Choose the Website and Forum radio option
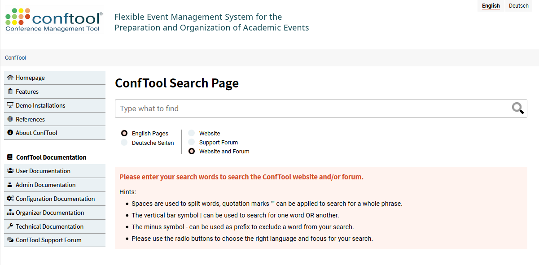This screenshot has height=265, width=539. point(192,151)
